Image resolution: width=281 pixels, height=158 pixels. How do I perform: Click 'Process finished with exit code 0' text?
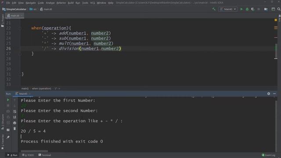coord(62,141)
